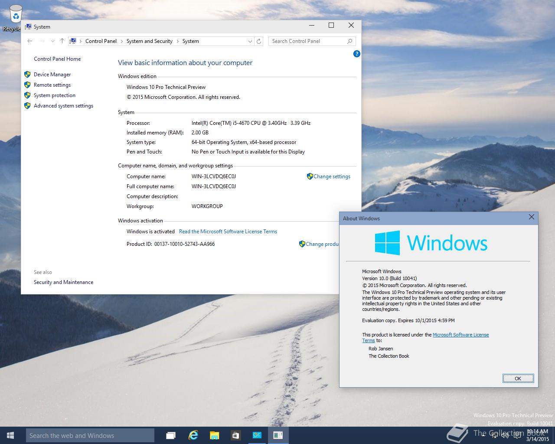Screen dimensions: 555x444
Task: Open volume control in system tray
Action: pos(505,435)
